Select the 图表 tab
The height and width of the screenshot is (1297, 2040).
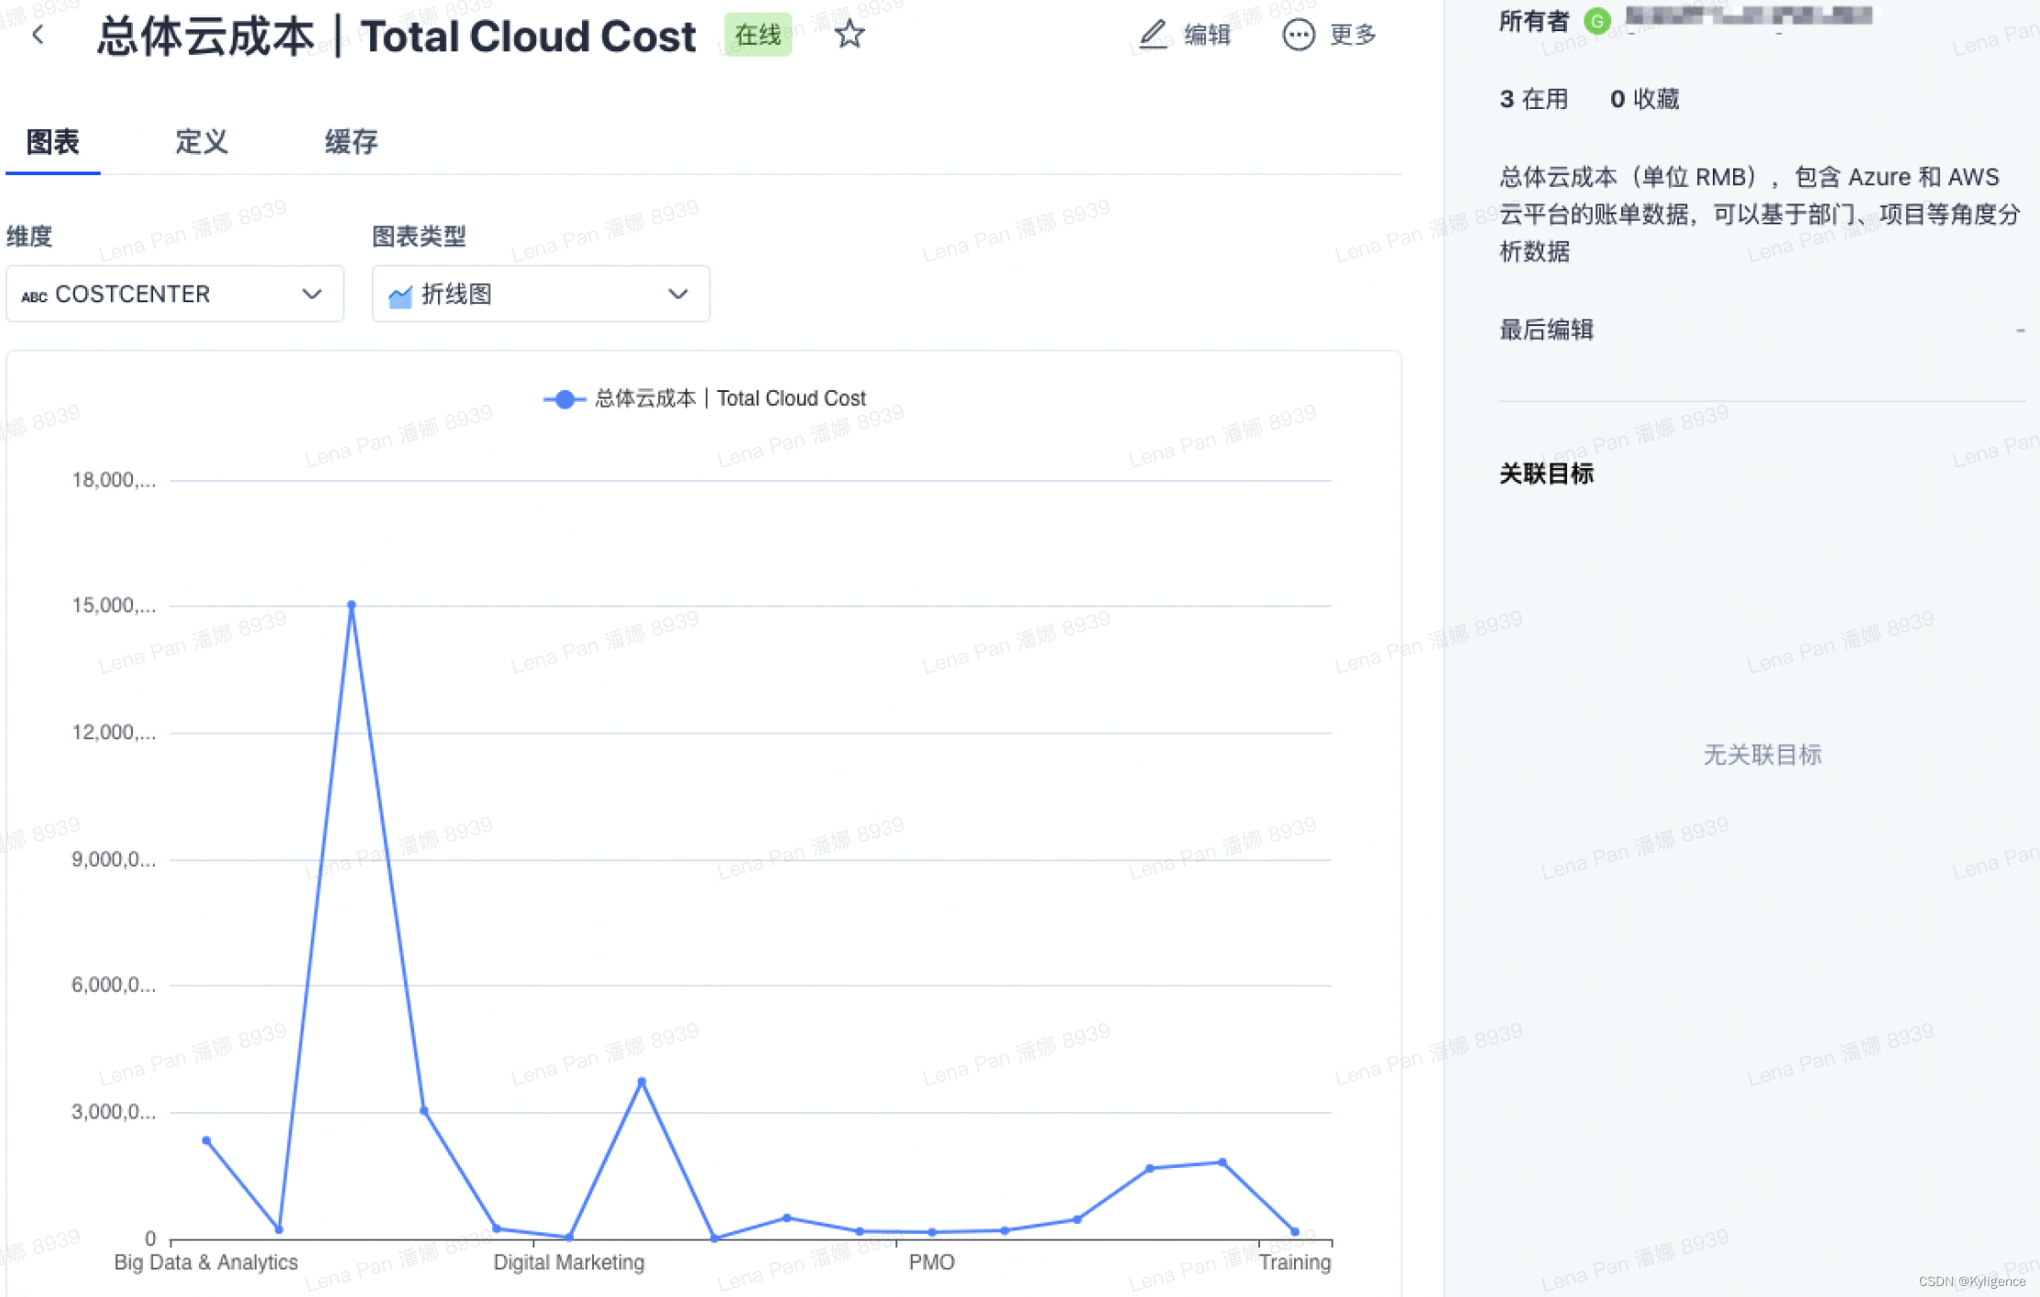click(53, 142)
